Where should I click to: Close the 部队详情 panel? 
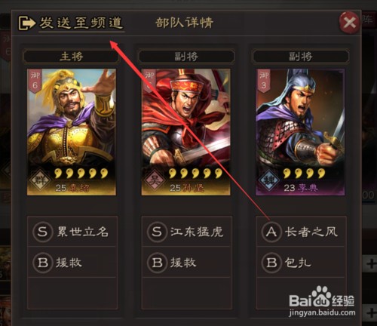[350, 23]
